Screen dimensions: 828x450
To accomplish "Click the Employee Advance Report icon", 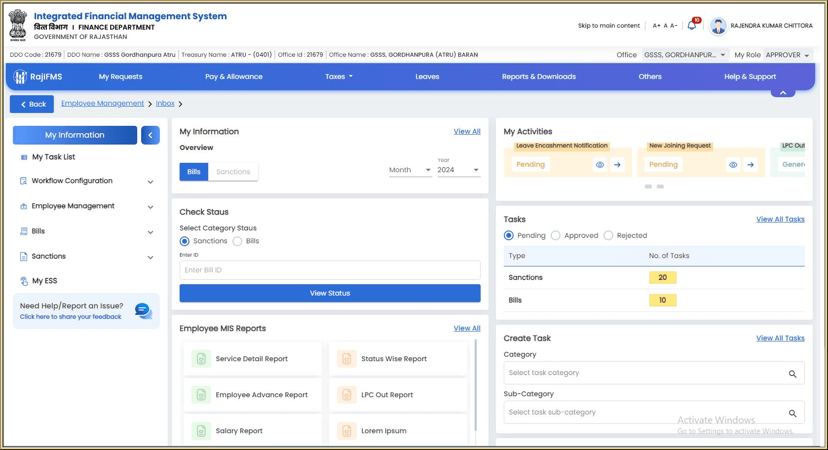I will [201, 395].
